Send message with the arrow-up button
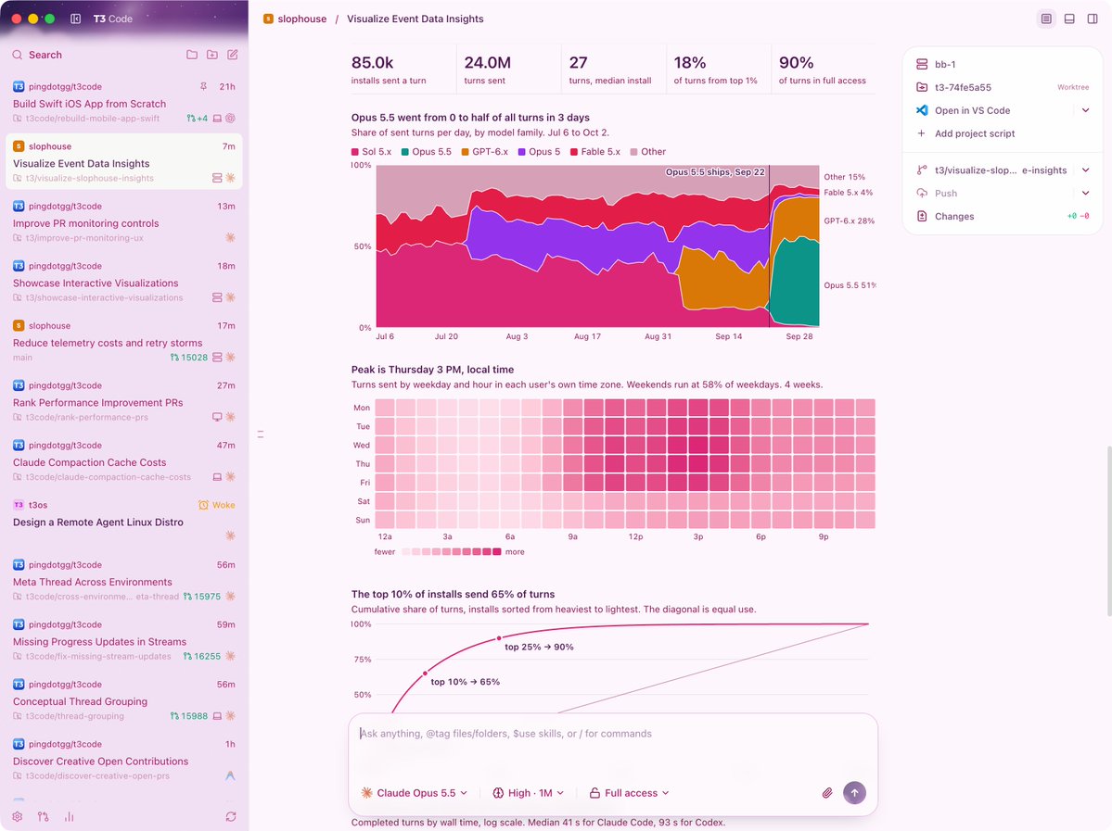 [854, 793]
